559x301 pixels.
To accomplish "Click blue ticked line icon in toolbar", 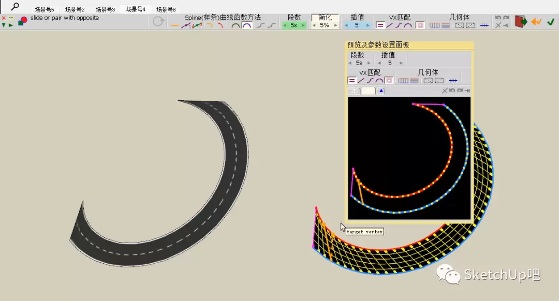I will [484, 25].
